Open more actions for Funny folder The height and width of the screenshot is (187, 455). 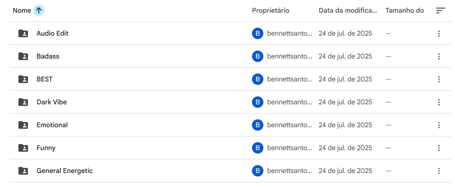coord(439,148)
